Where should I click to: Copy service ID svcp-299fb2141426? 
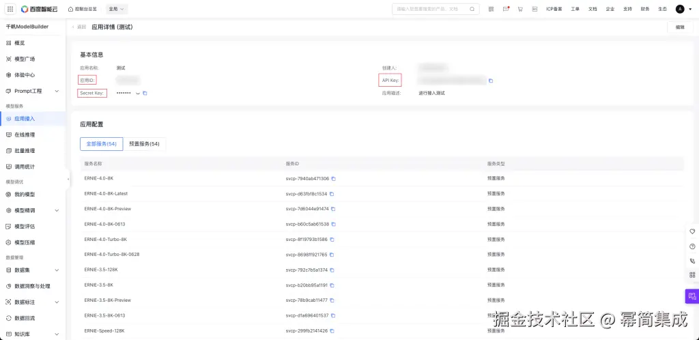pos(332,332)
